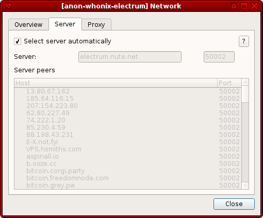Close the window with the red X icon

[x=254, y=6]
